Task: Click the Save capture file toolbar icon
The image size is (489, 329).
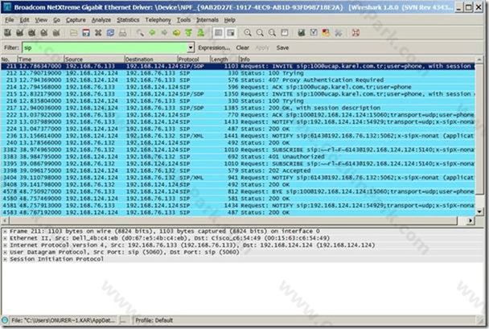Action: tap(86, 33)
